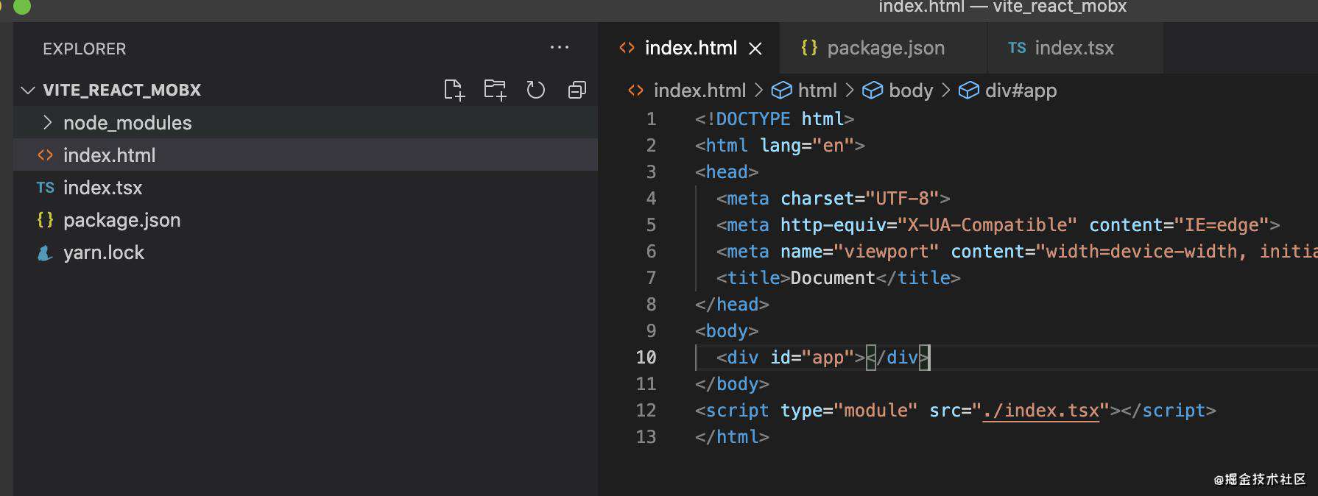The width and height of the screenshot is (1318, 496).
Task: Click the closing </head> tag on line 8
Action: click(732, 305)
